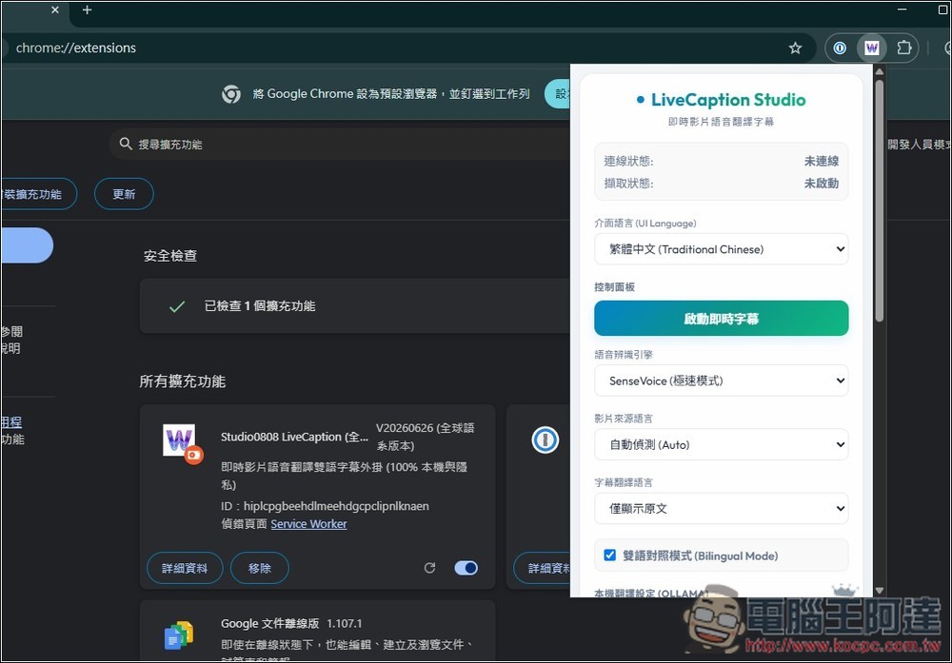Screen dimensions: 952x663
Task: Click the popup scrollbar up arrow
Action: point(879,71)
